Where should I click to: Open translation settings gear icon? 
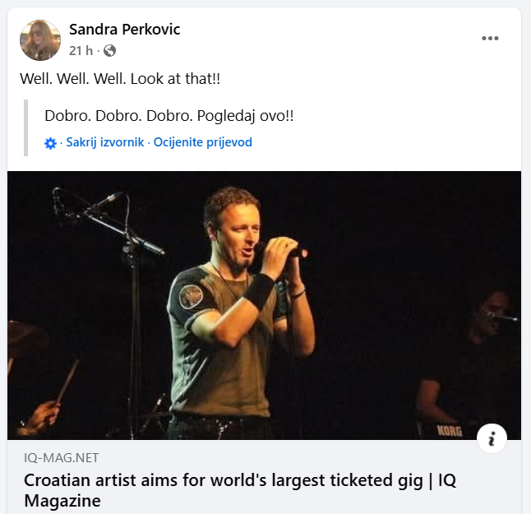(x=51, y=143)
